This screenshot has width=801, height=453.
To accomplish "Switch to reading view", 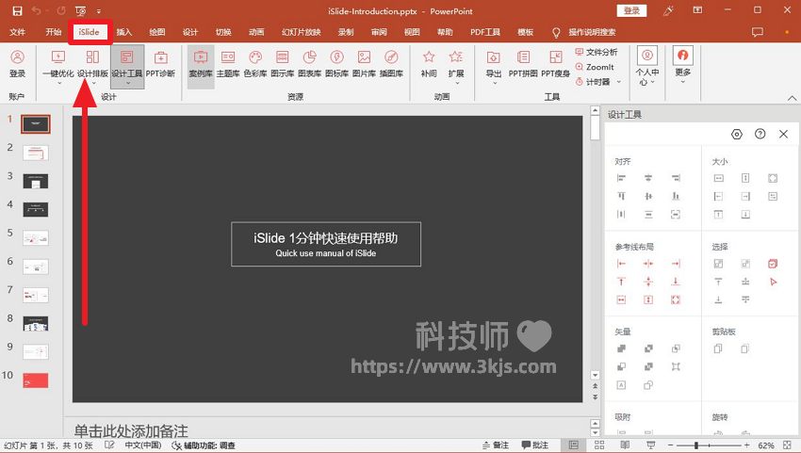I will click(x=625, y=445).
